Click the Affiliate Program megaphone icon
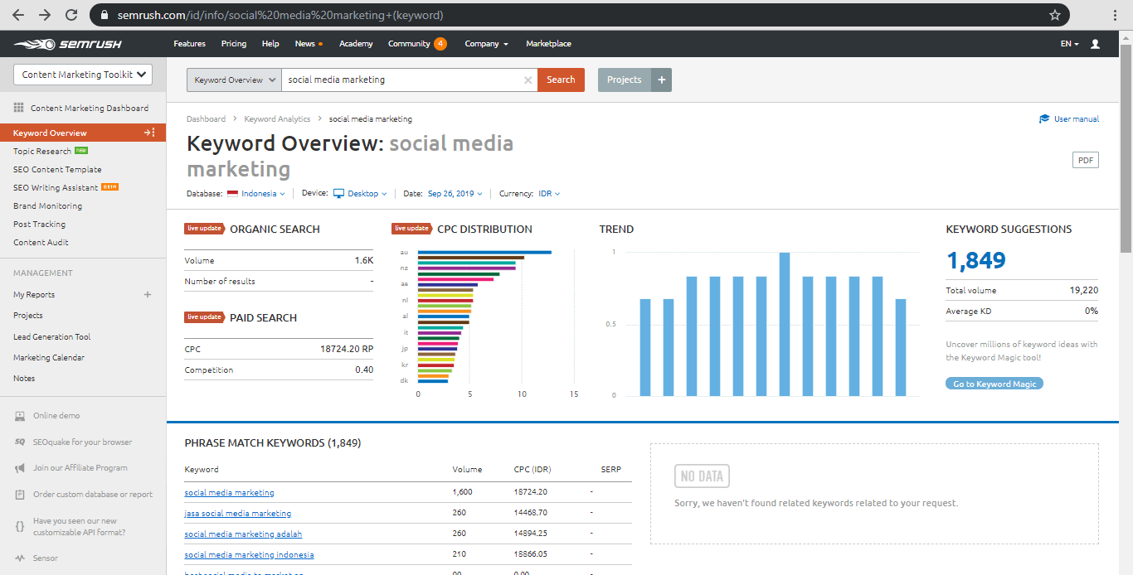 (20, 468)
